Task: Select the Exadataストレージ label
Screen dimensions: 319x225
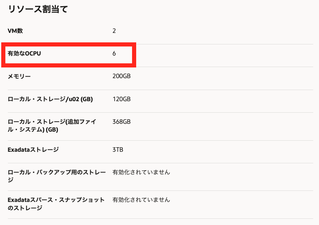Action: [33, 150]
